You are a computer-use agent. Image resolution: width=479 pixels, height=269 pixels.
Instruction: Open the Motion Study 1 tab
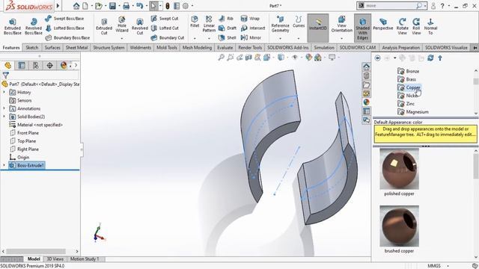[x=85, y=259]
